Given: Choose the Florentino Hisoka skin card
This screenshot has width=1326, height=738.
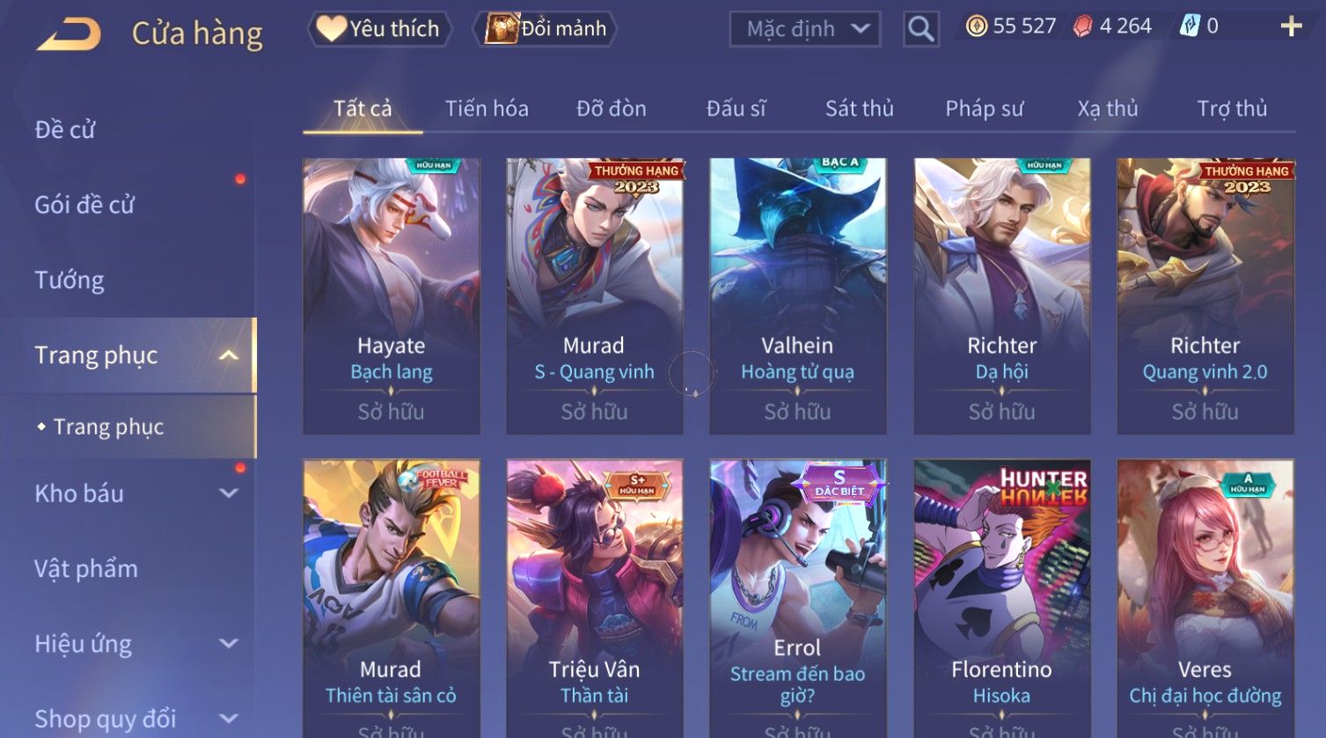Looking at the screenshot, I should click(1002, 598).
